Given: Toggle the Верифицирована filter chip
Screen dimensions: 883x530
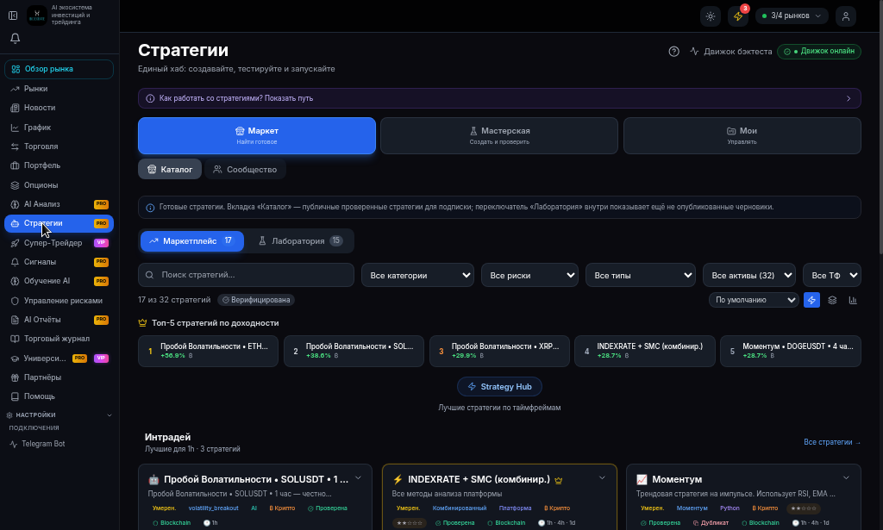Looking at the screenshot, I should click(256, 300).
